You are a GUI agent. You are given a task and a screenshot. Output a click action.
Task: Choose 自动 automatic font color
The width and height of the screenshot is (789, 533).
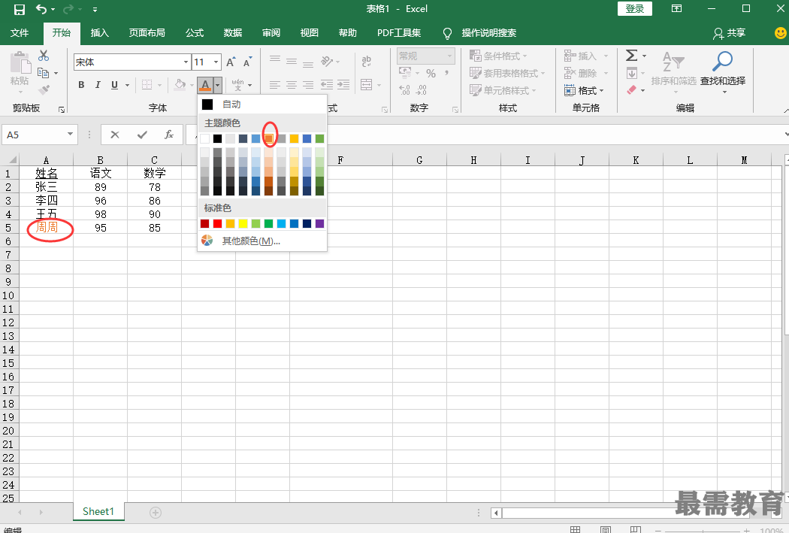(x=261, y=104)
